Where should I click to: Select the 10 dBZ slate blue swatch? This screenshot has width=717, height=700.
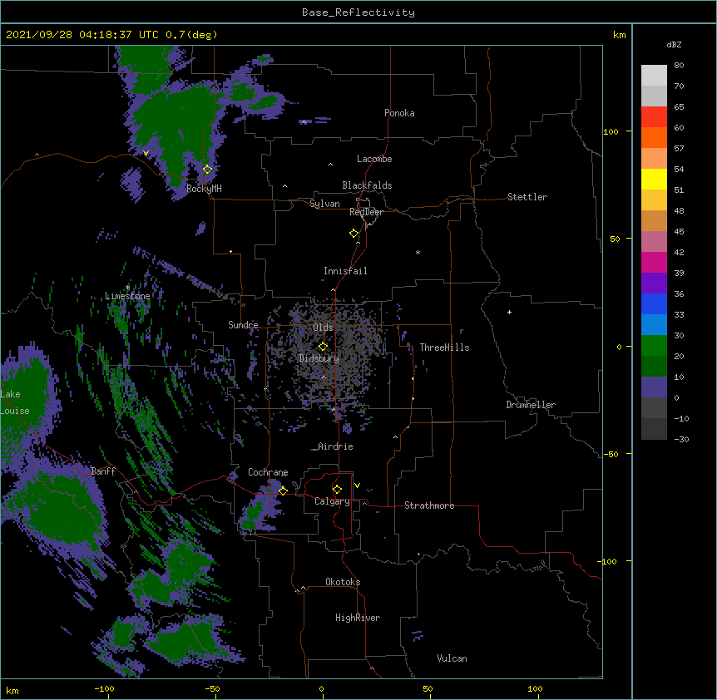654,387
